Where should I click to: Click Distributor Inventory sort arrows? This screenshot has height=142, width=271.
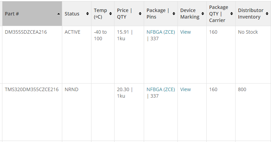tap(267, 14)
